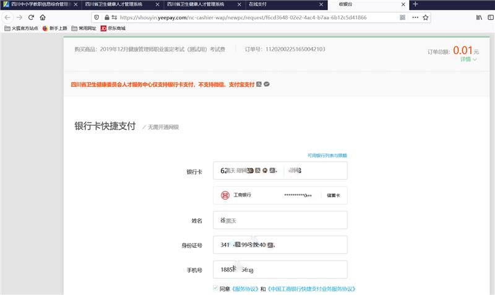Open the page actions three-dot menu

pos(415,17)
